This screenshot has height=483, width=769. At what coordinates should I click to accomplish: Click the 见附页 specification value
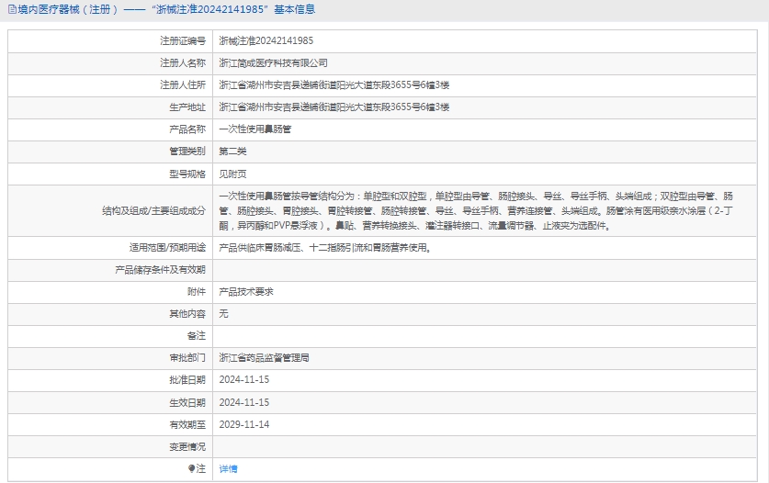232,174
